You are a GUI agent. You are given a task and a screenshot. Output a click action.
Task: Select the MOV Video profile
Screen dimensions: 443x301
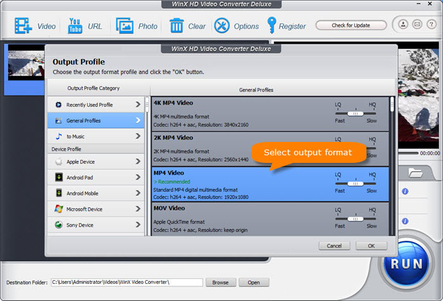click(270, 219)
